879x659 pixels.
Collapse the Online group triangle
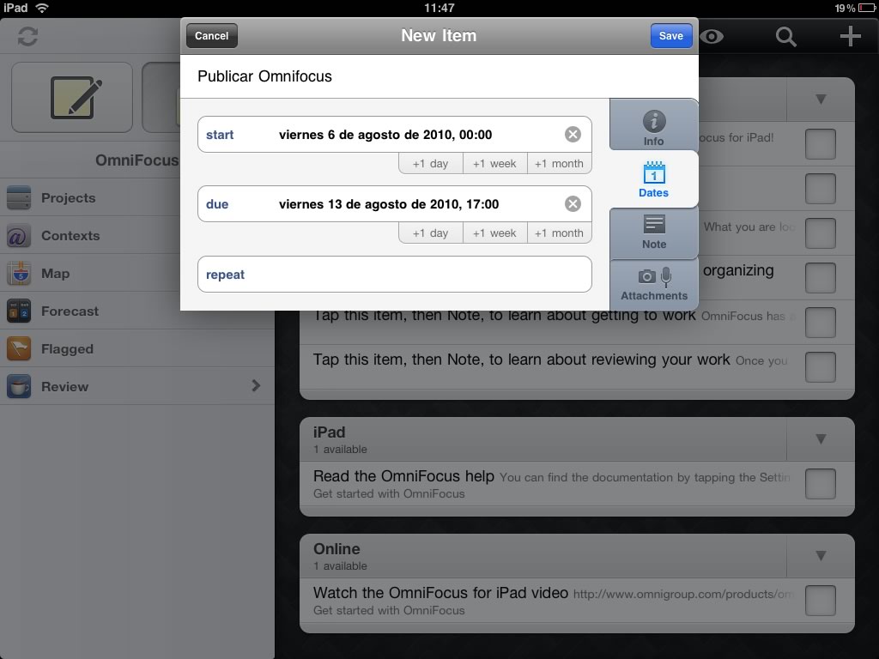821,555
